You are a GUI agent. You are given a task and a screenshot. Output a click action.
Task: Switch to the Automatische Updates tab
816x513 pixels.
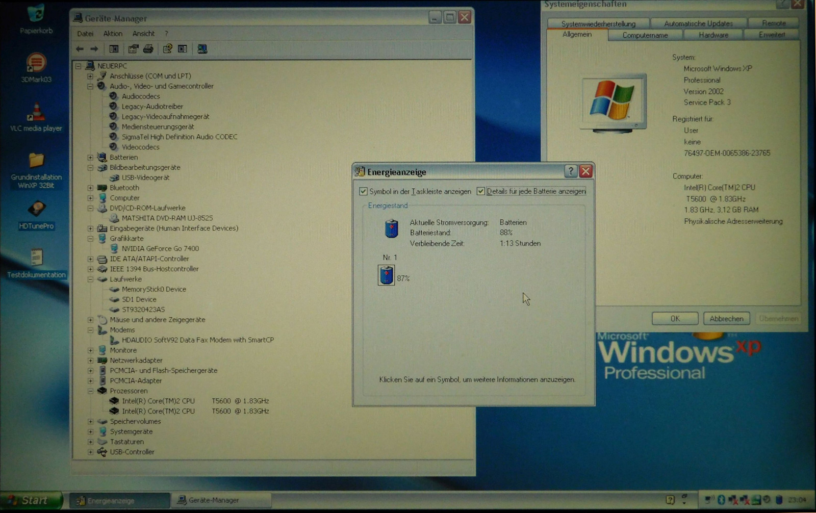point(698,23)
